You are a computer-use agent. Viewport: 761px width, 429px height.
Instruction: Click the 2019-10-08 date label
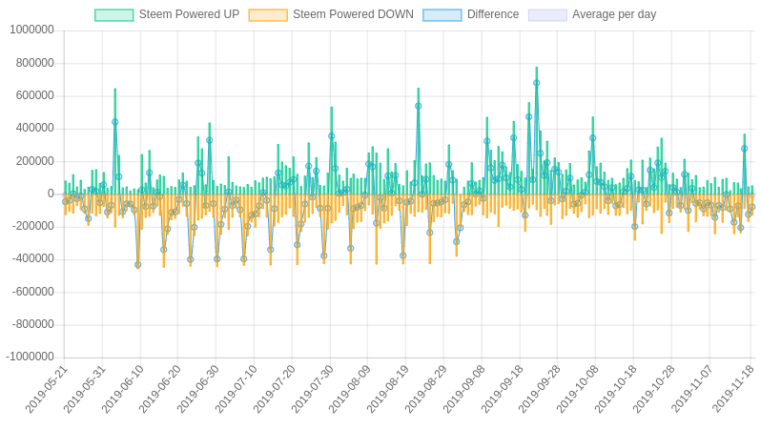[x=577, y=389]
